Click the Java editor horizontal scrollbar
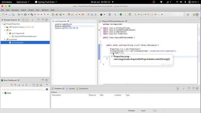 pos(150,84)
